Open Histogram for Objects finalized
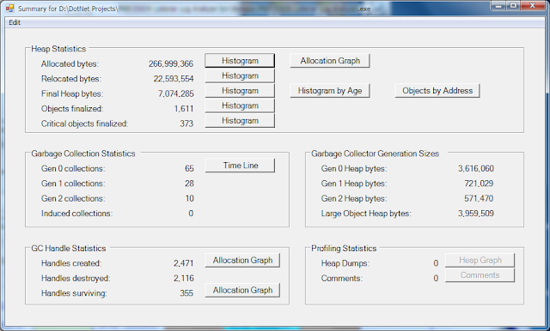 pos(240,105)
